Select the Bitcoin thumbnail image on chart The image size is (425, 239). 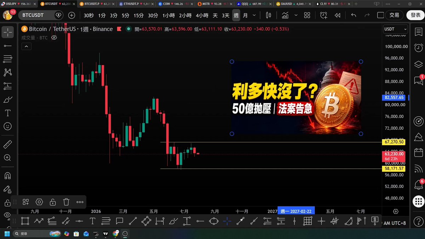tap(296, 98)
